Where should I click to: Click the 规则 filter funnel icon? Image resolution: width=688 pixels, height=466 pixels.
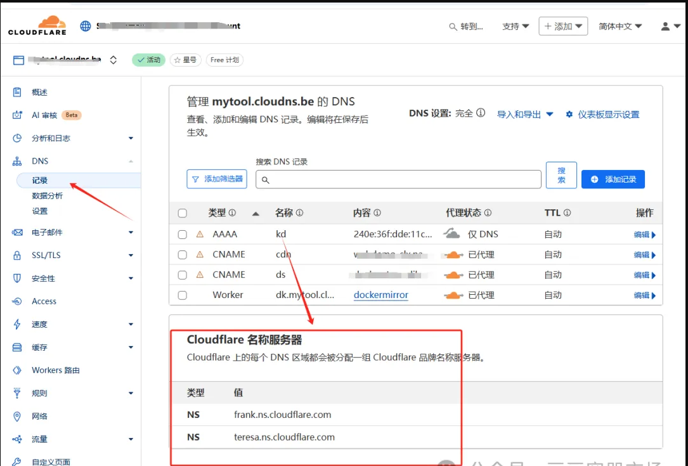coord(17,393)
